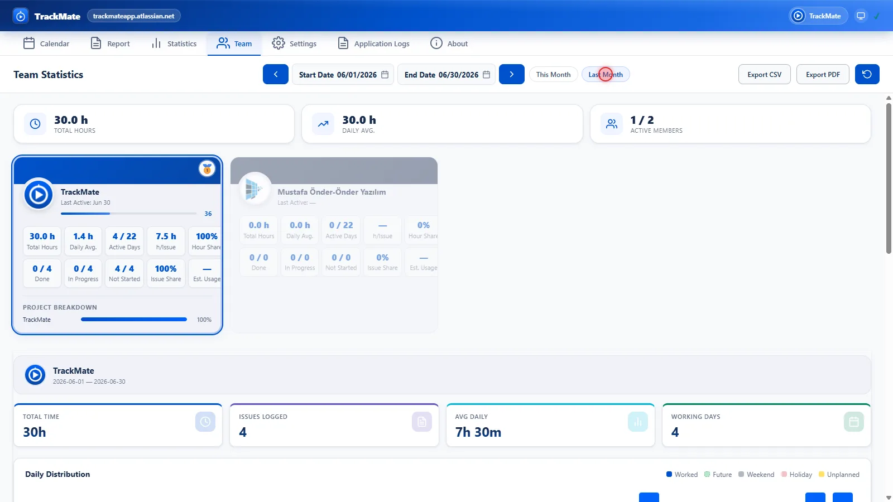This screenshot has width=893, height=502.
Task: Click the End Date field
Action: (x=446, y=74)
